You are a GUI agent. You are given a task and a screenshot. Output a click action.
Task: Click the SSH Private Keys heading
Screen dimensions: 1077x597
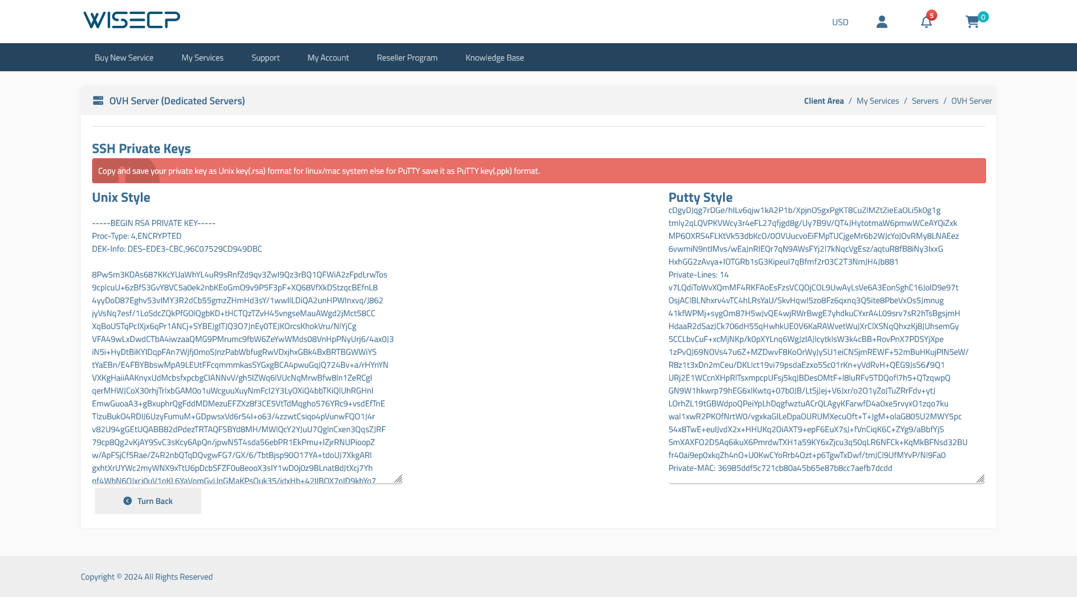click(x=141, y=149)
